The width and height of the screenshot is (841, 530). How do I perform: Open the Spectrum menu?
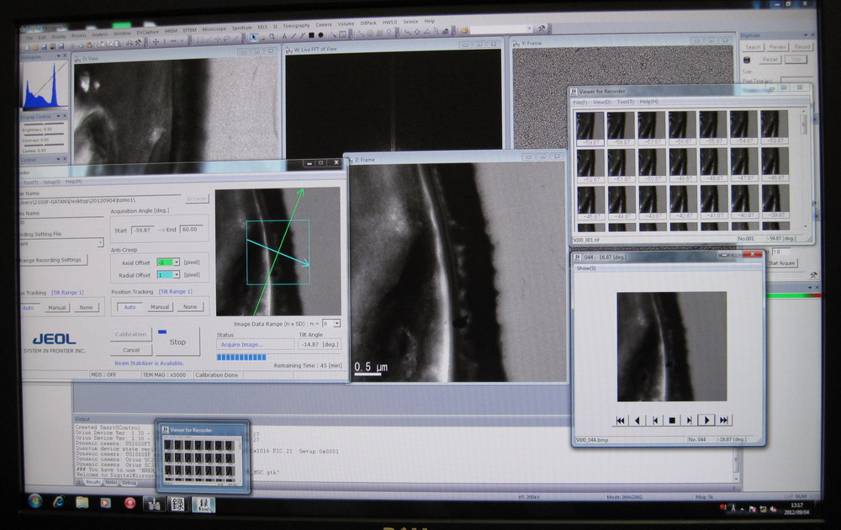(x=241, y=28)
